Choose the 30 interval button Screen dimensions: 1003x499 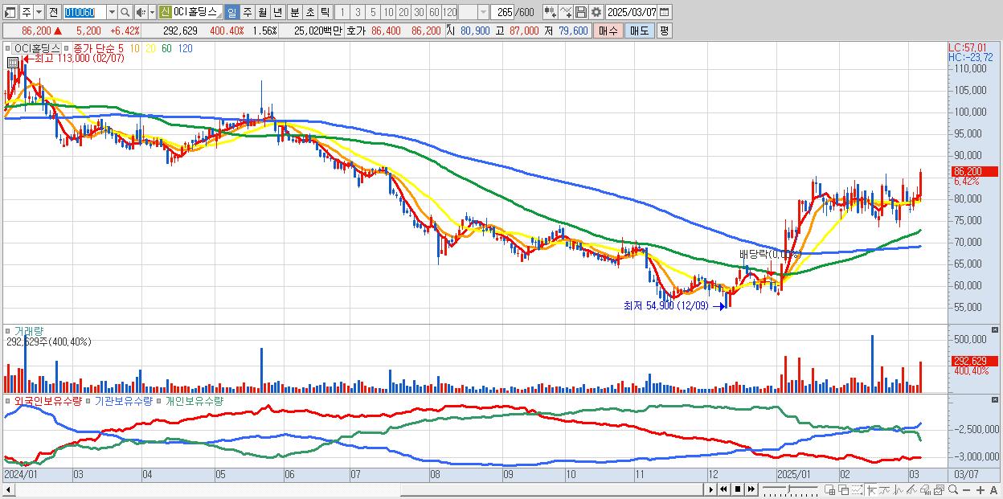click(419, 13)
